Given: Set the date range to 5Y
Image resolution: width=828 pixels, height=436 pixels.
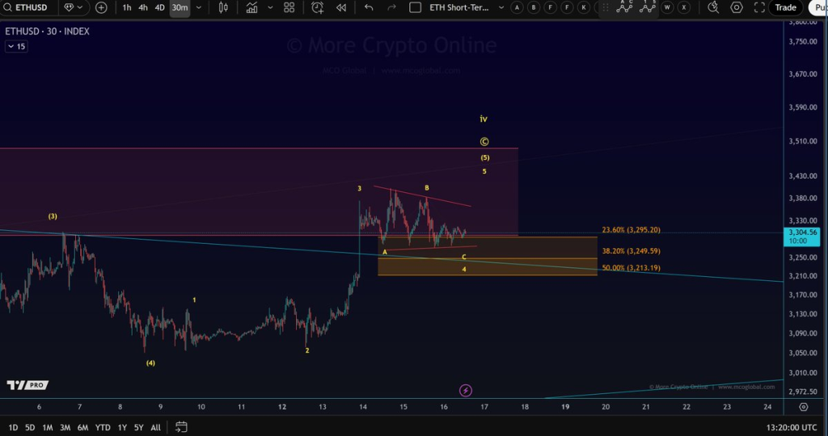Looking at the screenshot, I should [138, 428].
